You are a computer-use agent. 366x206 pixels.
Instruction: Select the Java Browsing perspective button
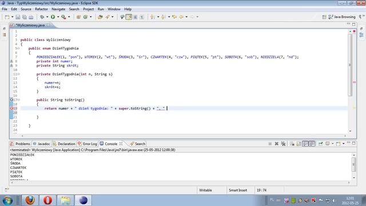[342, 17]
